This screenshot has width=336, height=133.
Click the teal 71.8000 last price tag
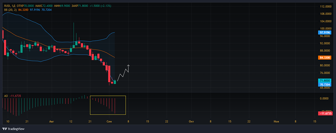tap(325, 81)
